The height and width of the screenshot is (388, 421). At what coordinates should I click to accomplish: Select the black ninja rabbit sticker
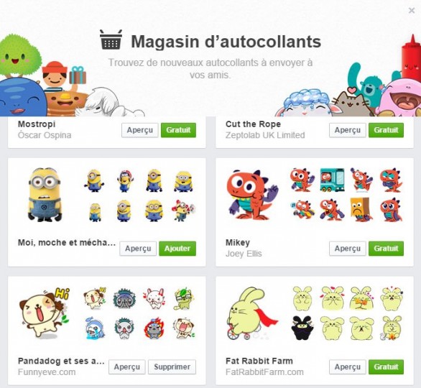[x=302, y=328]
